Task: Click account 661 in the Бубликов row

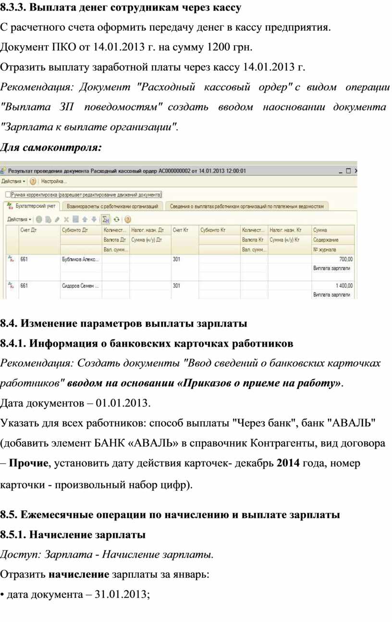Action: pos(24,260)
